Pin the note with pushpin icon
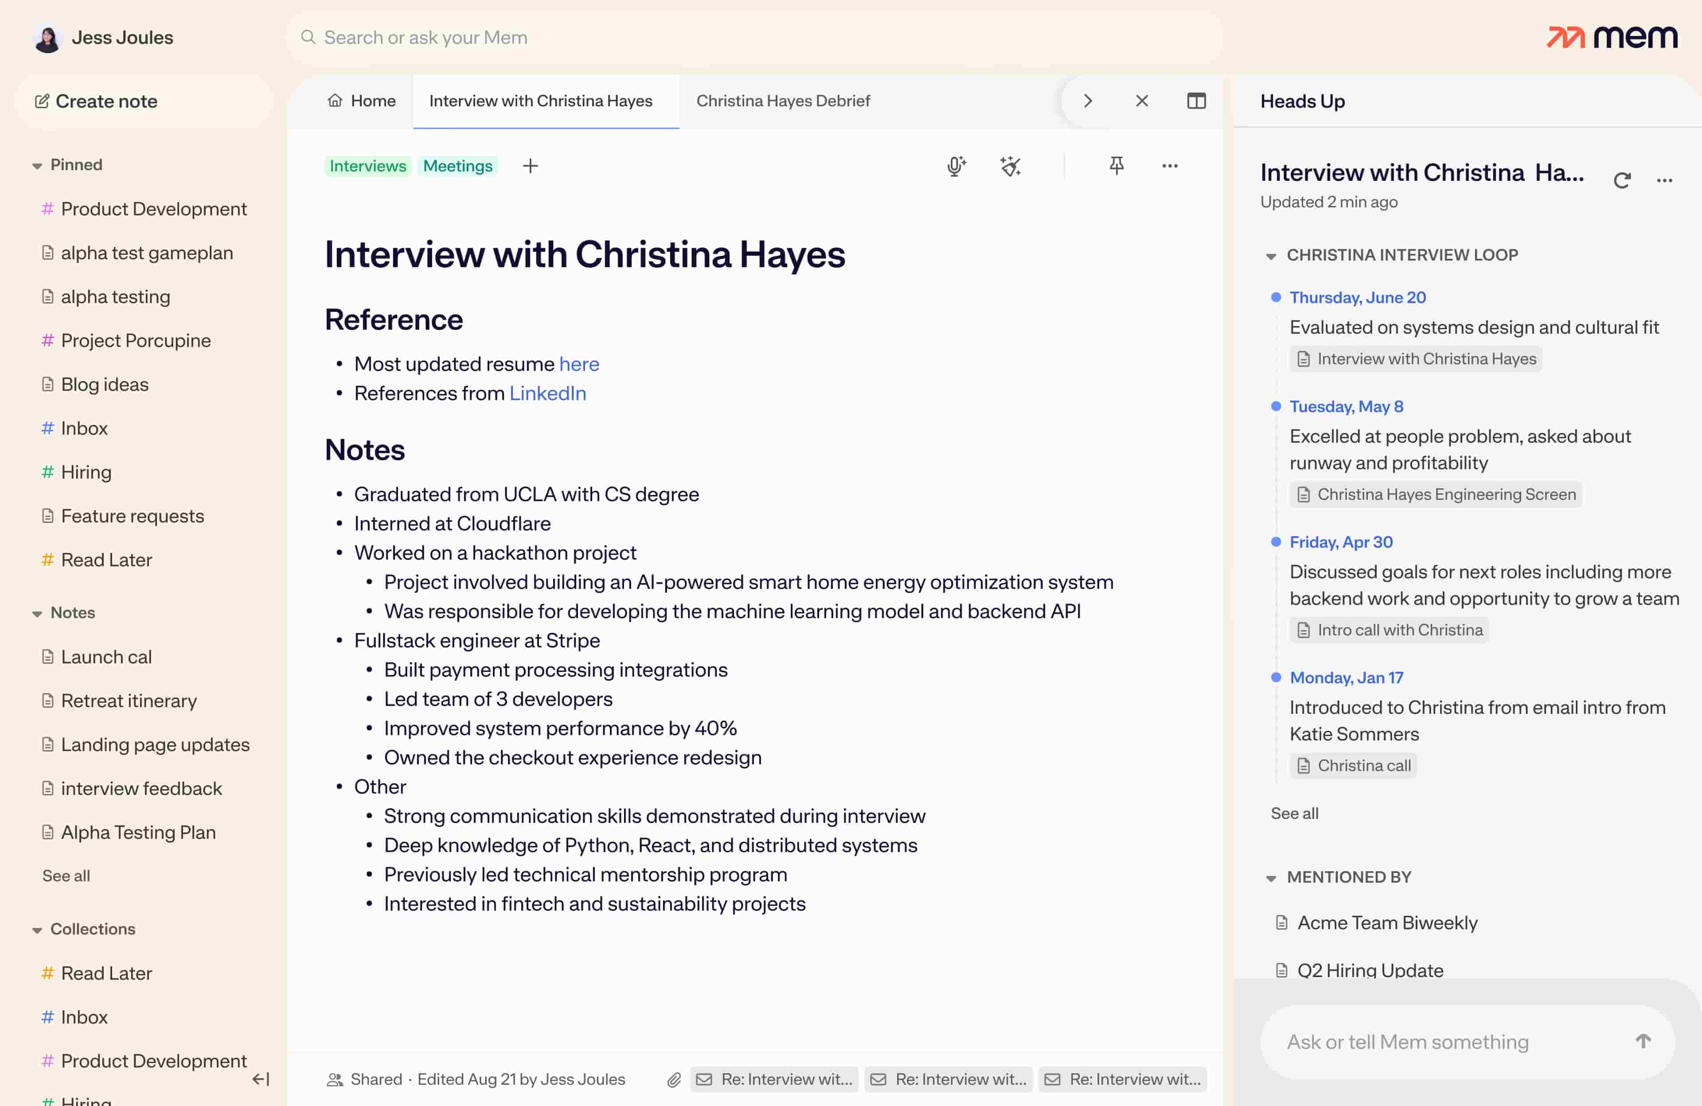The height and width of the screenshot is (1106, 1702). coord(1116,166)
